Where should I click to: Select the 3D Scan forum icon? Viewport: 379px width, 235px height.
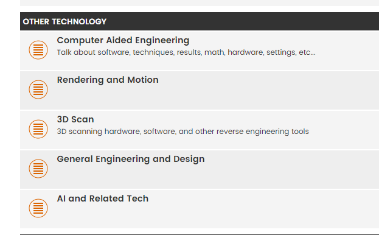[x=38, y=129]
